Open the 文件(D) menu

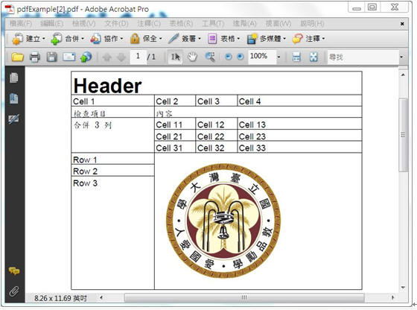coord(116,24)
